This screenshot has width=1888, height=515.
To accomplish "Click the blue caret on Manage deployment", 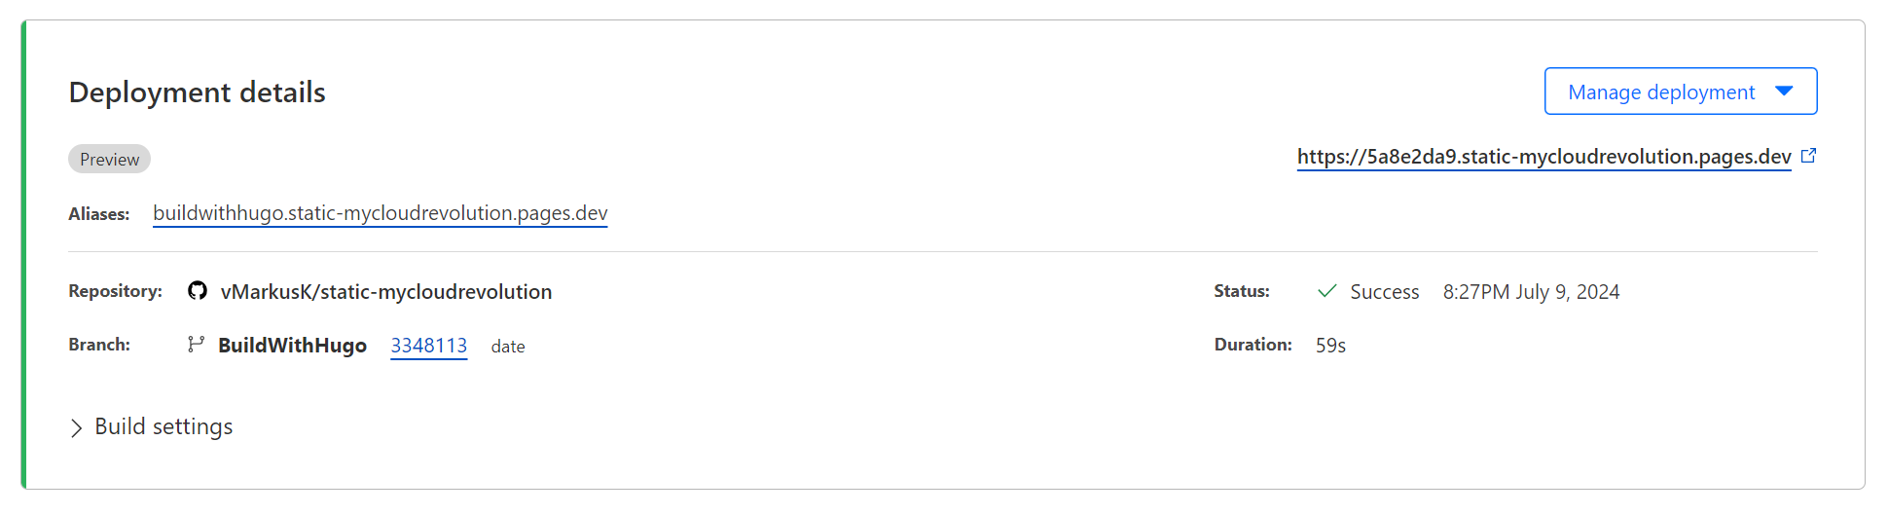I will pyautogui.click(x=1784, y=91).
